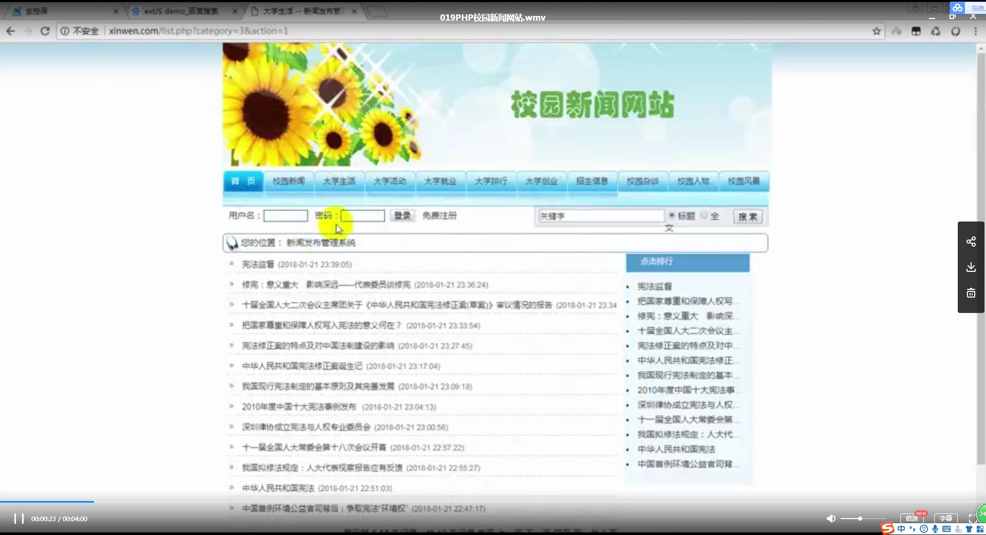Screen dimensions: 986x535
Task: Open the 大学排行 navigation tab
Action: 491,181
